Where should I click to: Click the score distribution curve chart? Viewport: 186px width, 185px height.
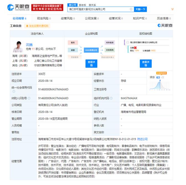pyautogui.click(x=160, y=85)
